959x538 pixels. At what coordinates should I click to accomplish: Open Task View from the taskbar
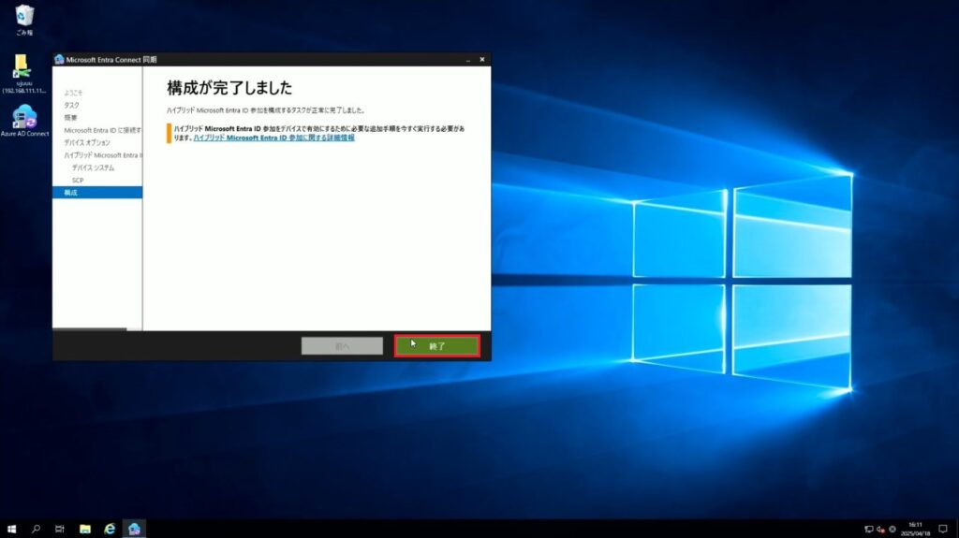[x=60, y=529]
